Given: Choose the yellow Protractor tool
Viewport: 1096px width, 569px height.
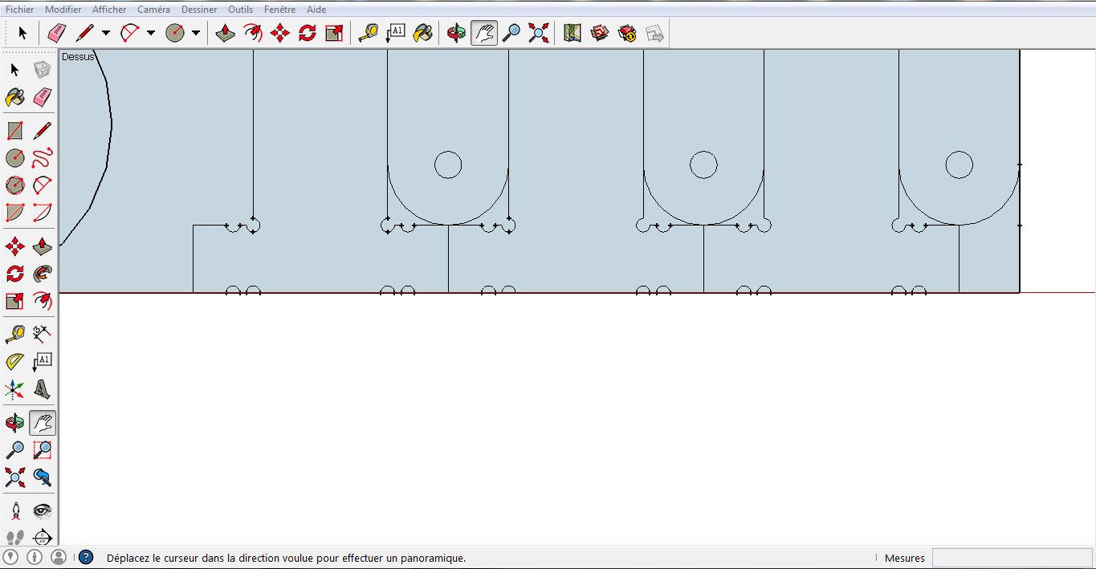Looking at the screenshot, I should coord(15,362).
